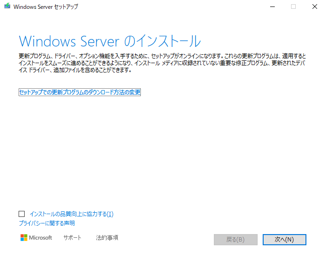This screenshot has height=255, width=325.
Task: Click the disabled 戻る(B) button
Action: pyautogui.click(x=235, y=240)
